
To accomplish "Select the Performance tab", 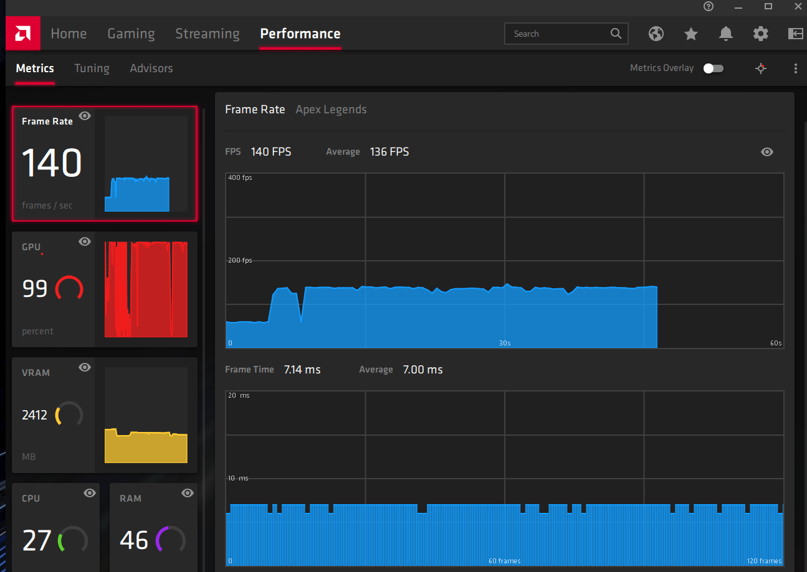I will pos(300,34).
